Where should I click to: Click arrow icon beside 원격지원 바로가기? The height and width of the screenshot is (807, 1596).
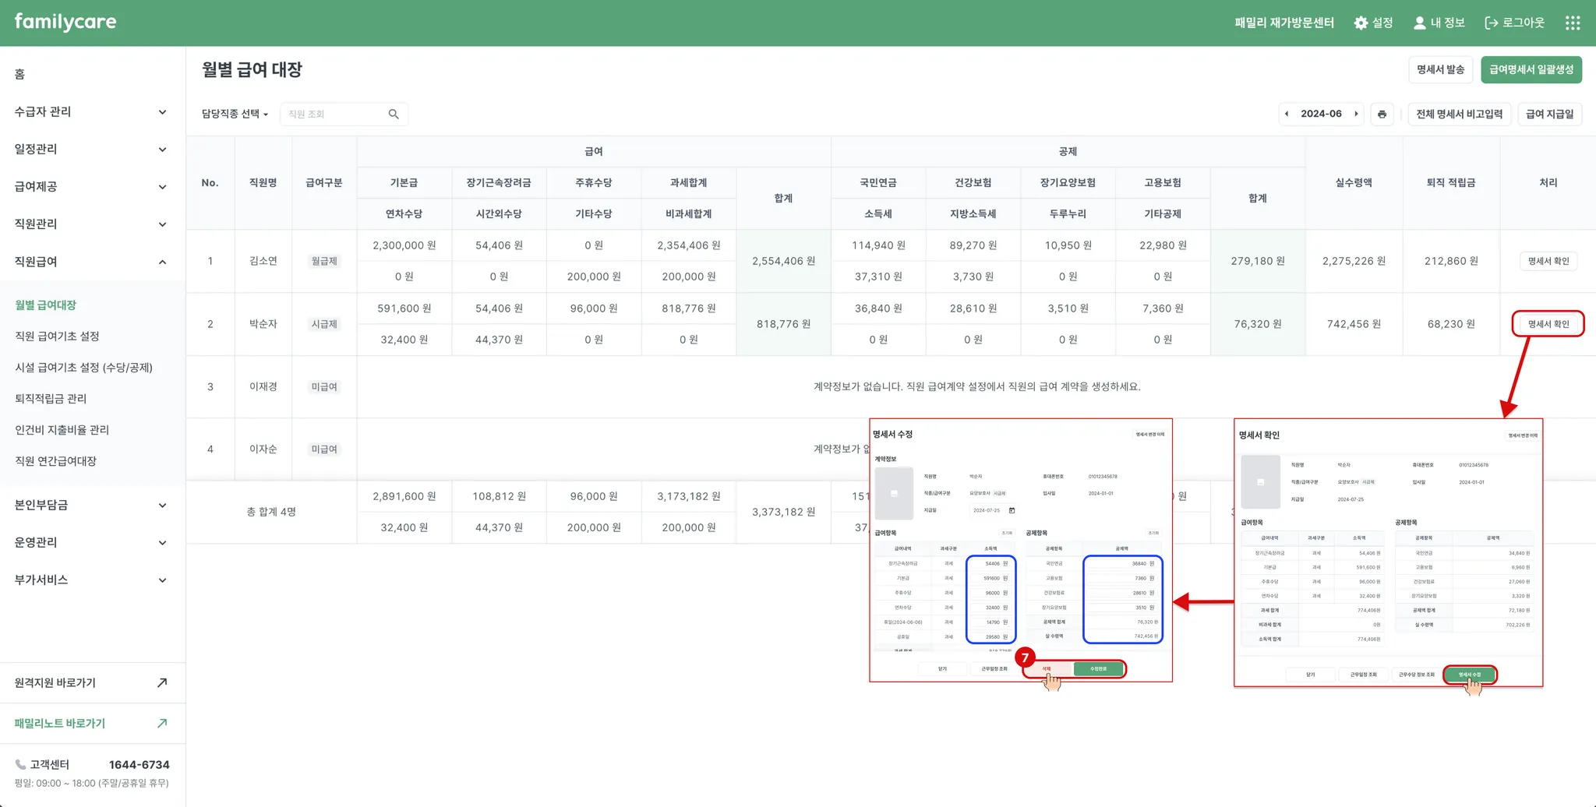162,682
